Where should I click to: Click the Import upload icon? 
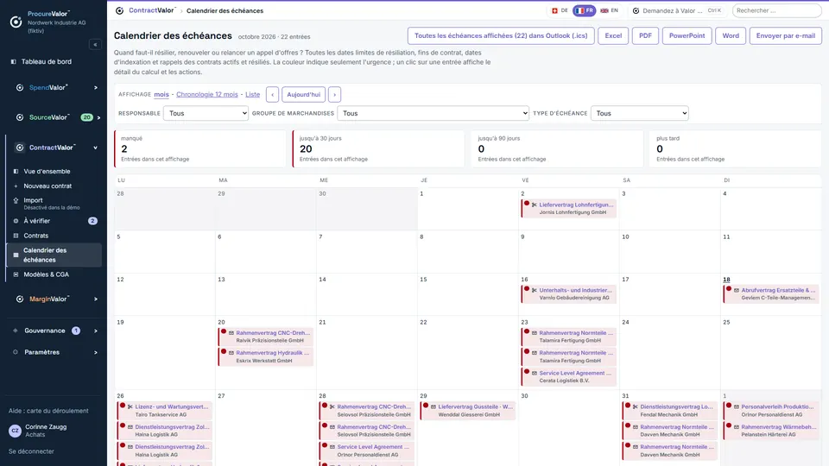click(x=16, y=201)
